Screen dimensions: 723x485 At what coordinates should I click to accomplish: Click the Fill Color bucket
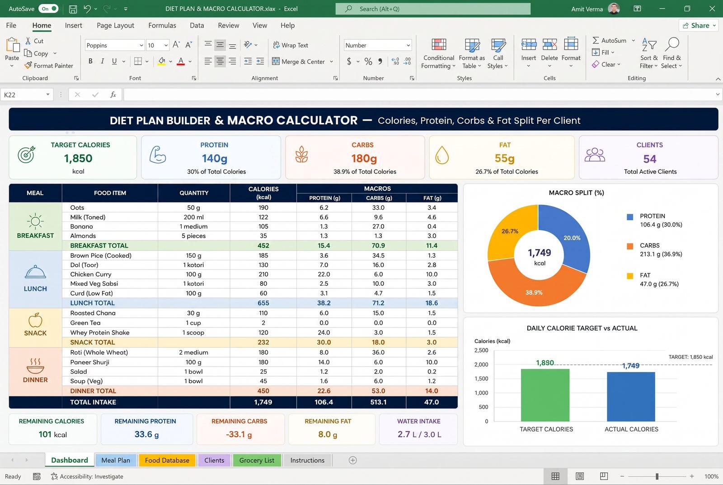point(162,61)
